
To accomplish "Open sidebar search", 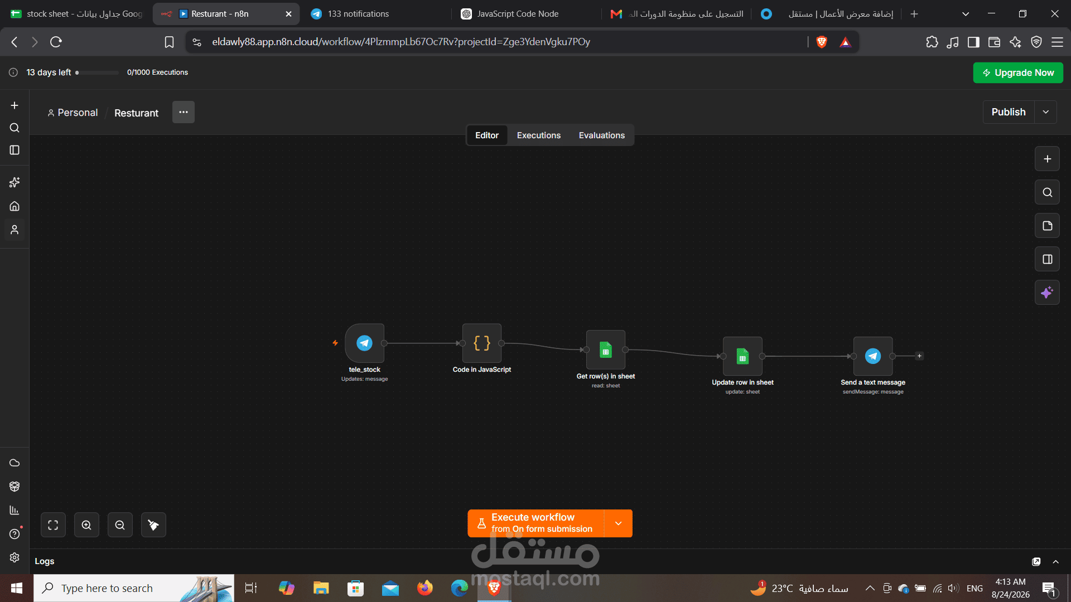I will pos(15,128).
